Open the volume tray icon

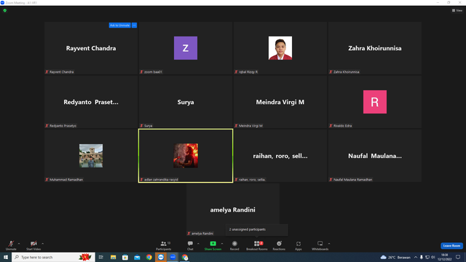(433, 257)
